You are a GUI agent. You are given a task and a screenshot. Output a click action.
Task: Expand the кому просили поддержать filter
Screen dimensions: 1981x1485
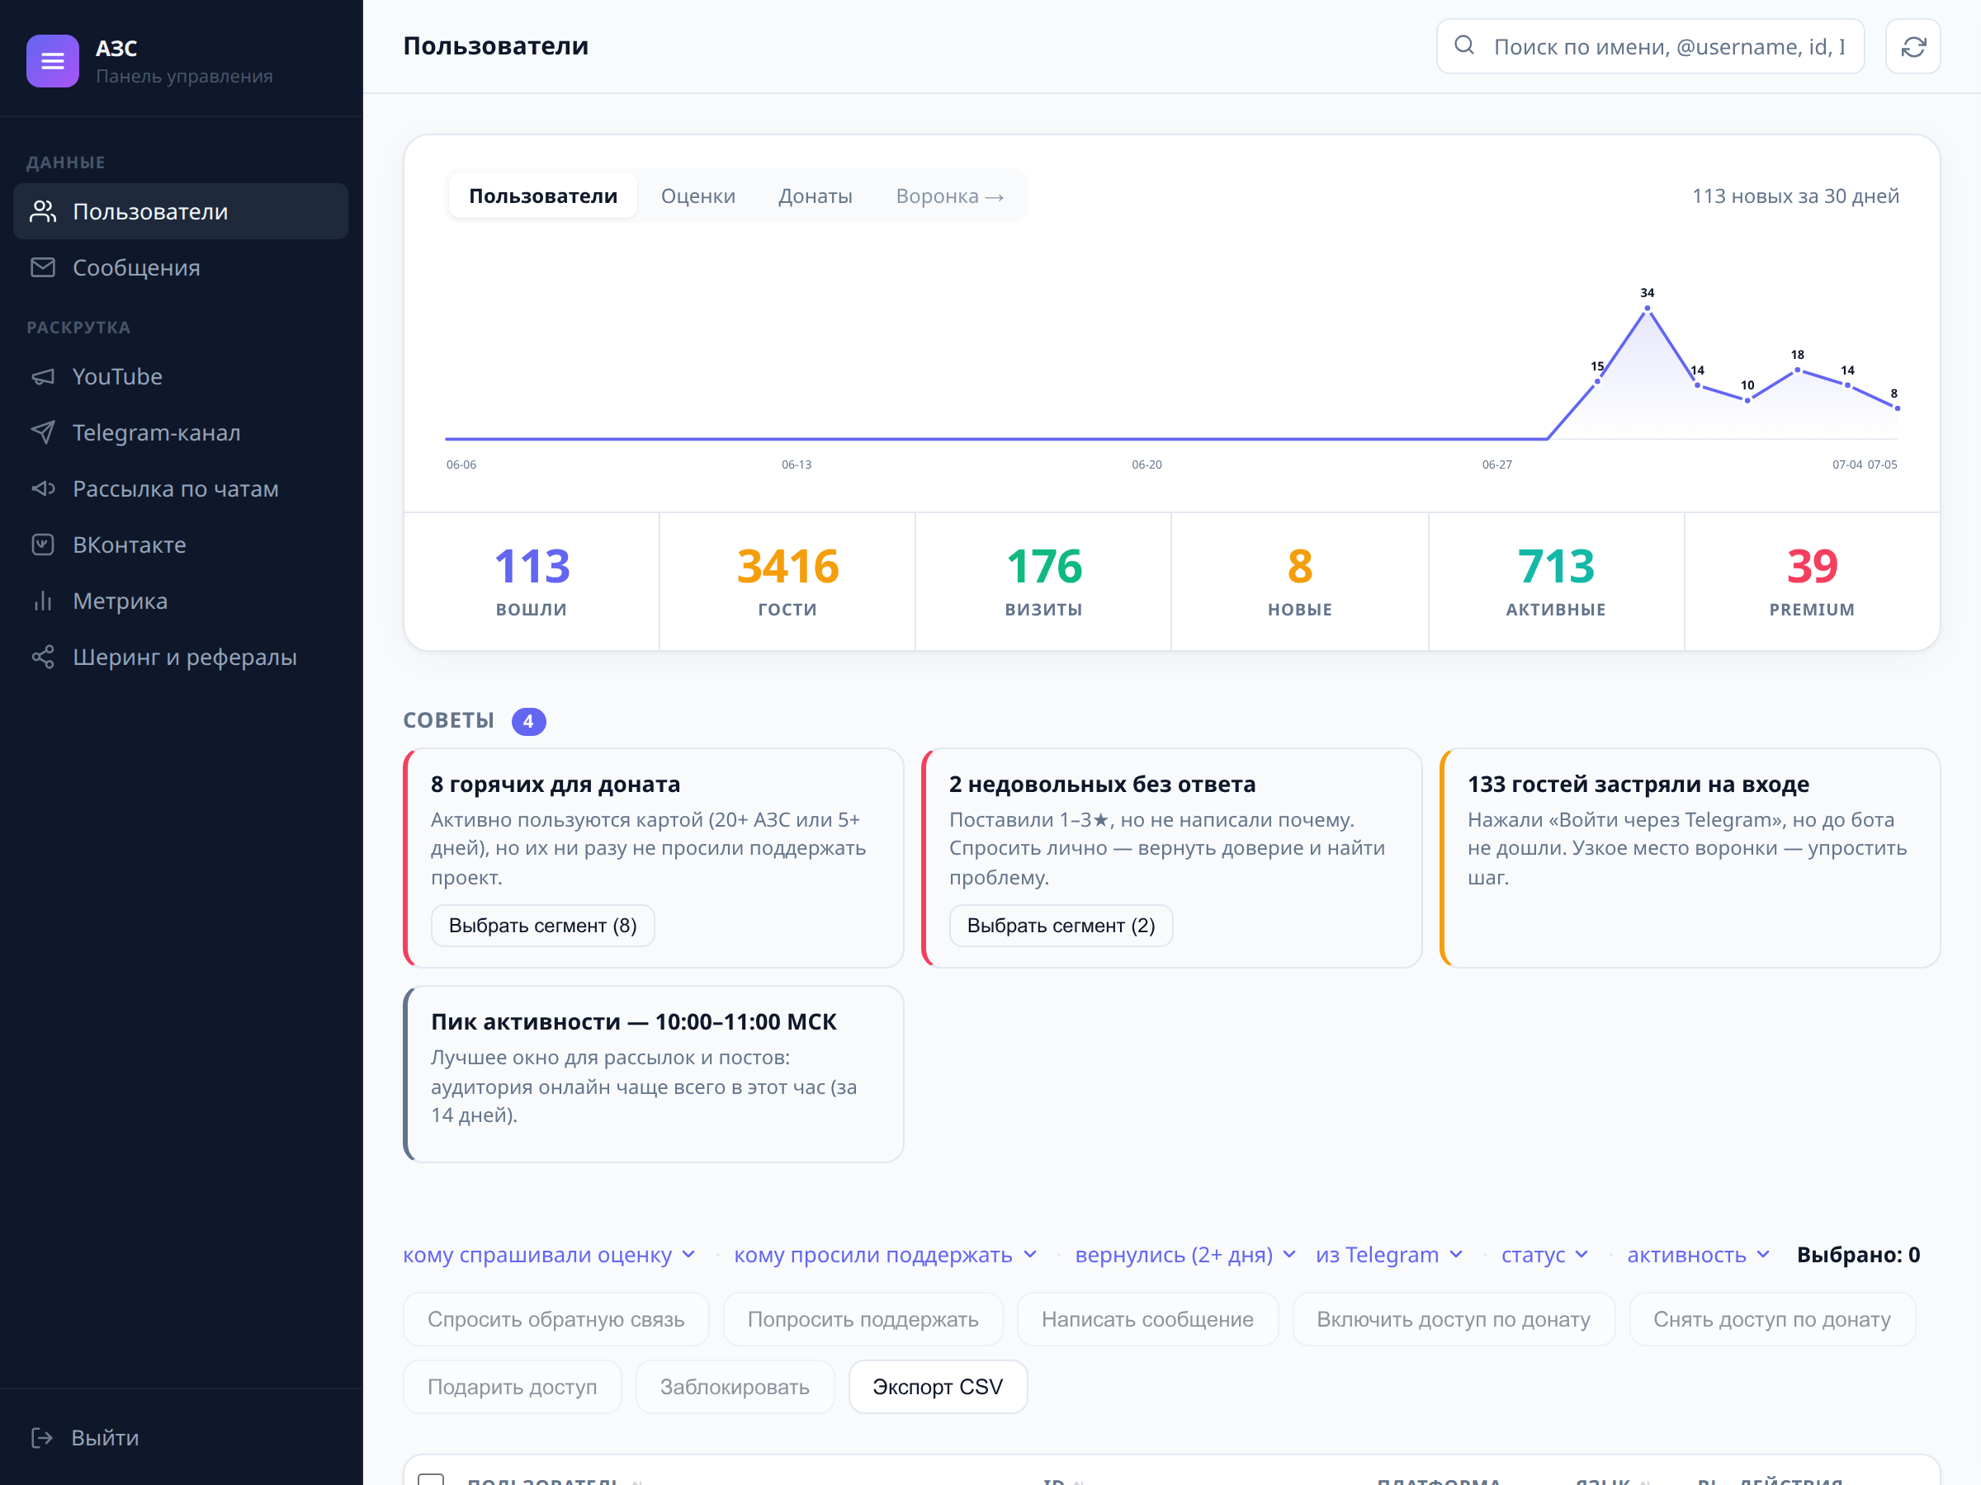pyautogui.click(x=885, y=1255)
